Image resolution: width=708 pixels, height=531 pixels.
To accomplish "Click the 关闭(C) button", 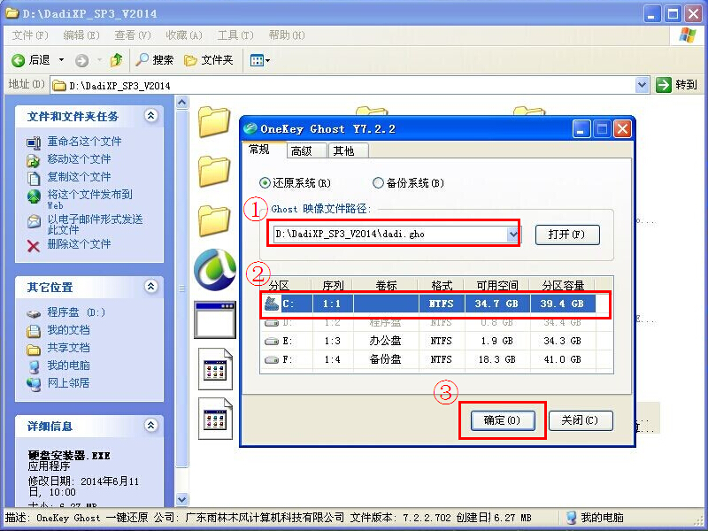I will 581,420.
